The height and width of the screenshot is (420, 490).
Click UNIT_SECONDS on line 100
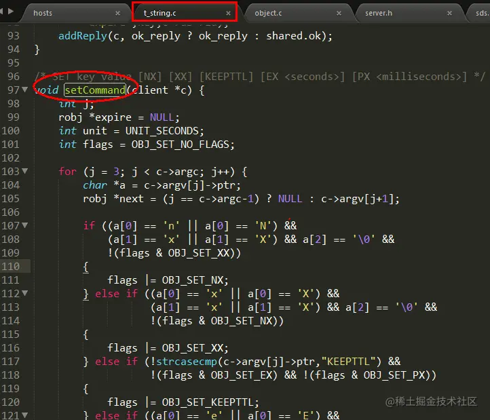point(162,131)
